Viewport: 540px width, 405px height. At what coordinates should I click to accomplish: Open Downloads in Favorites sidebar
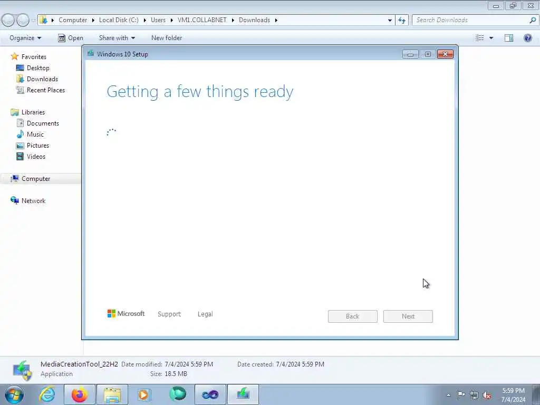coord(42,79)
